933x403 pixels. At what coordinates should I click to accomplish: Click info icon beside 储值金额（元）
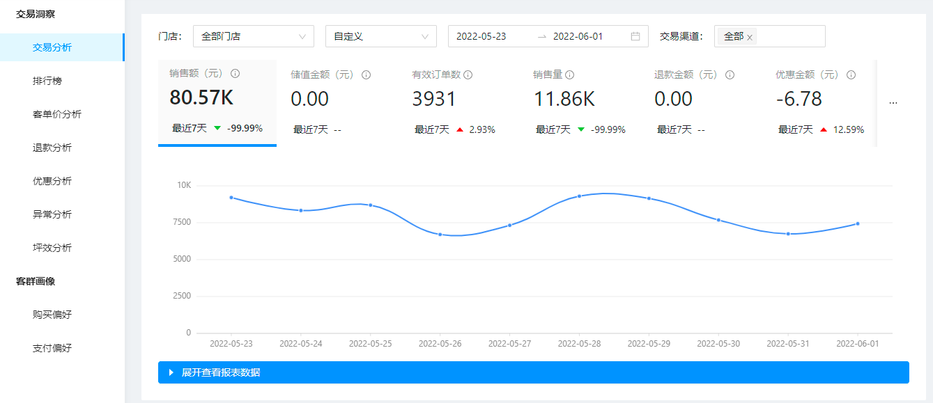[366, 75]
